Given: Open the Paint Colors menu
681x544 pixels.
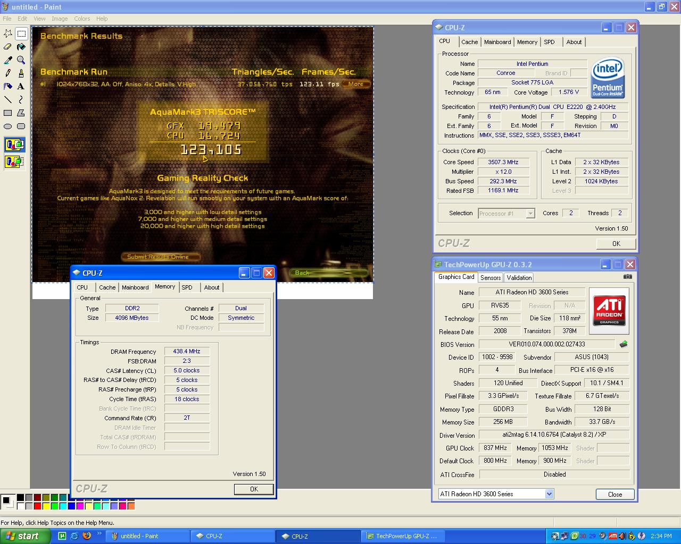Looking at the screenshot, I should pos(82,19).
